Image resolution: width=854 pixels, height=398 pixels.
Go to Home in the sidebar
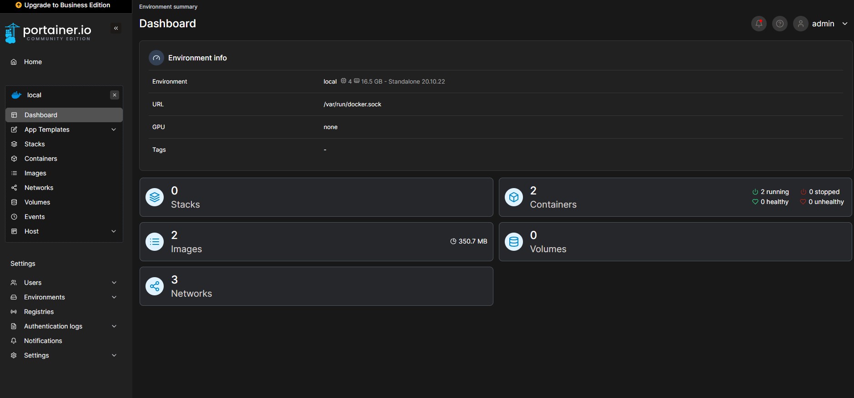click(x=64, y=62)
